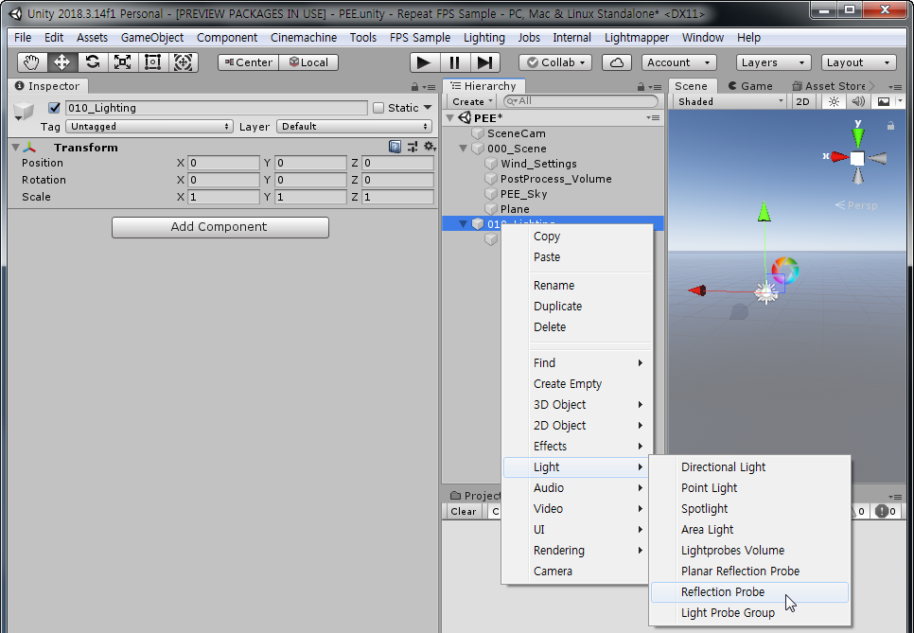Open the Collab dropdown
Image resolution: width=914 pixels, height=633 pixels.
556,62
